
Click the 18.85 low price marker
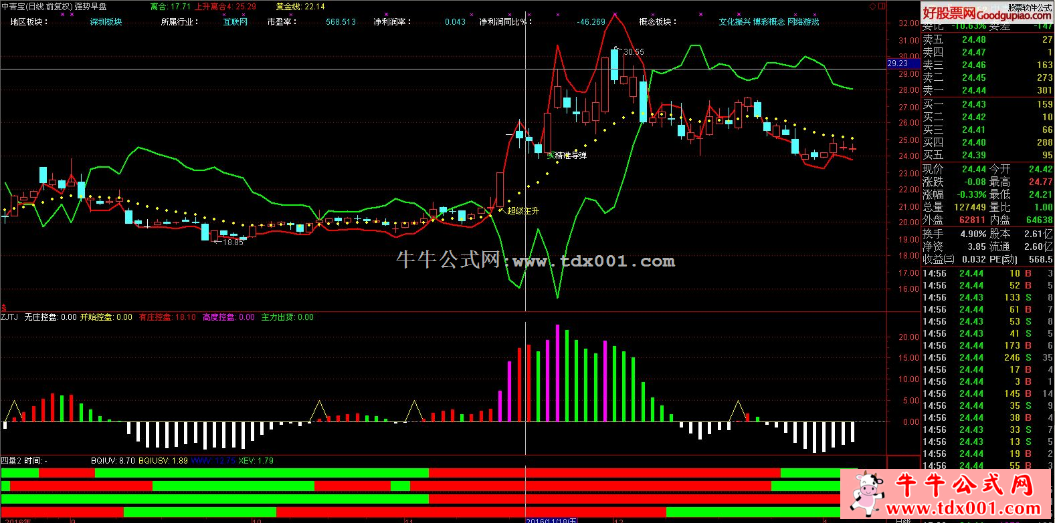coord(231,242)
